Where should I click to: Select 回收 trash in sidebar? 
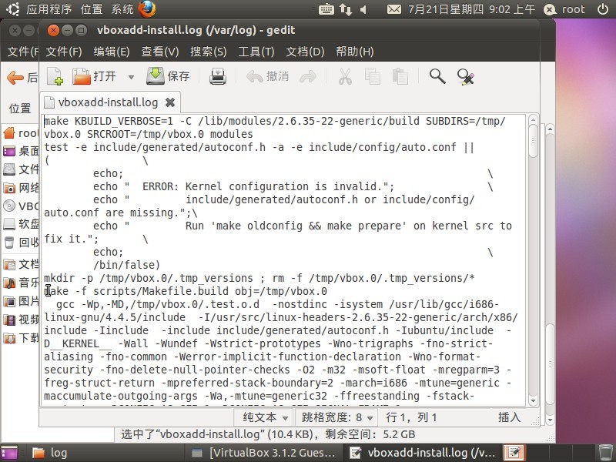(x=21, y=243)
